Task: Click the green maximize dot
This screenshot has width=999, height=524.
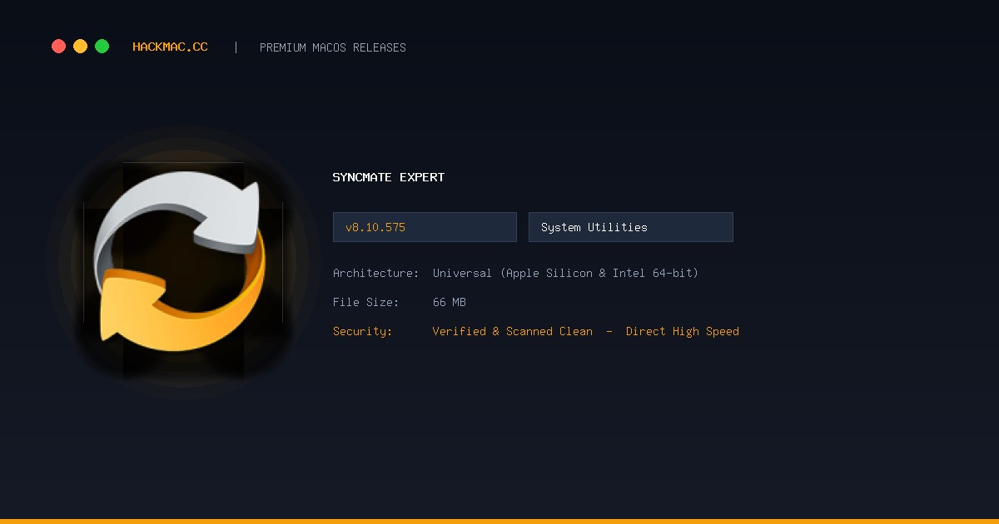Action: [102, 47]
